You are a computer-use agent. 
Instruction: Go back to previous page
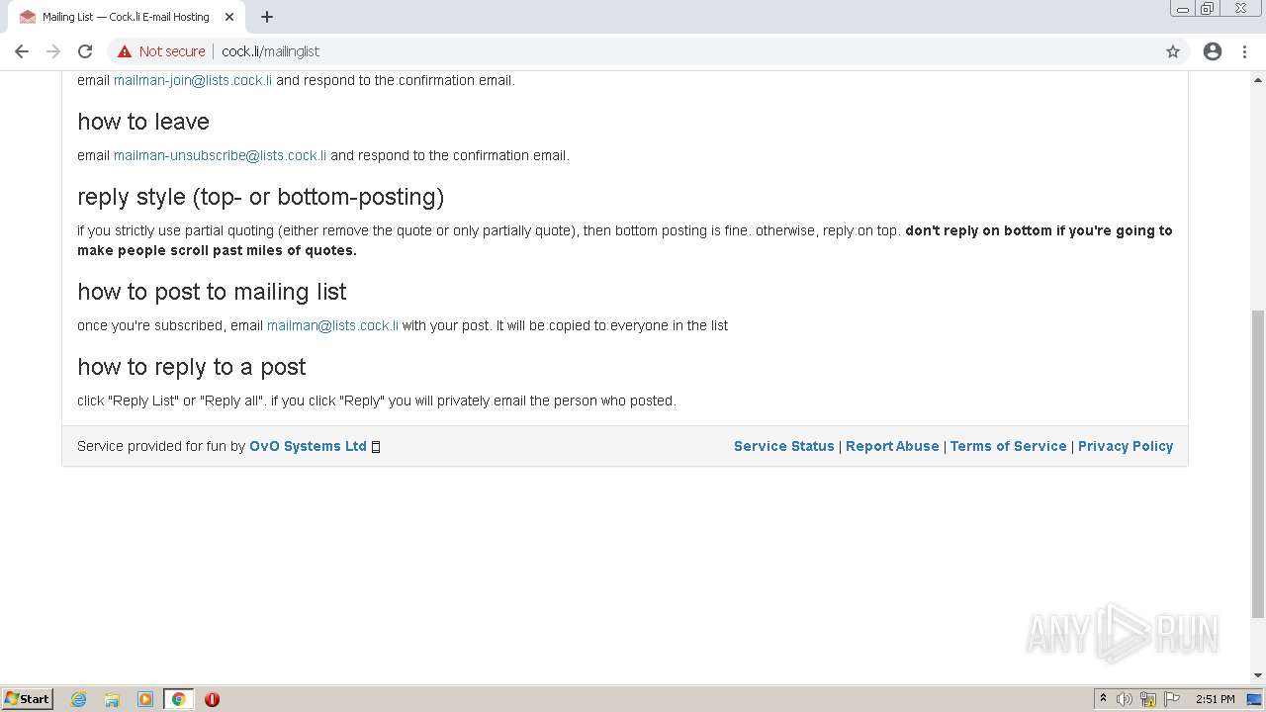click(22, 51)
